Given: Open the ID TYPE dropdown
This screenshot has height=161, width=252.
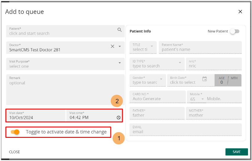Looking at the screenshot, I should click(157, 64).
